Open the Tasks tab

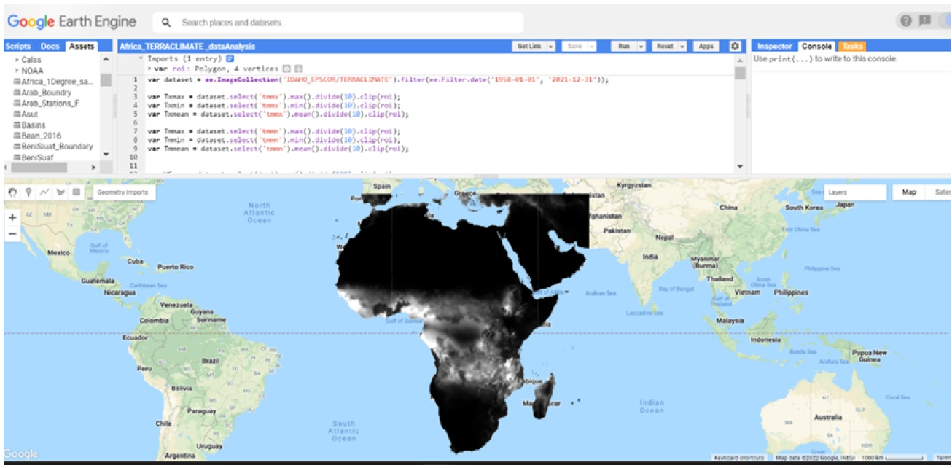point(851,46)
